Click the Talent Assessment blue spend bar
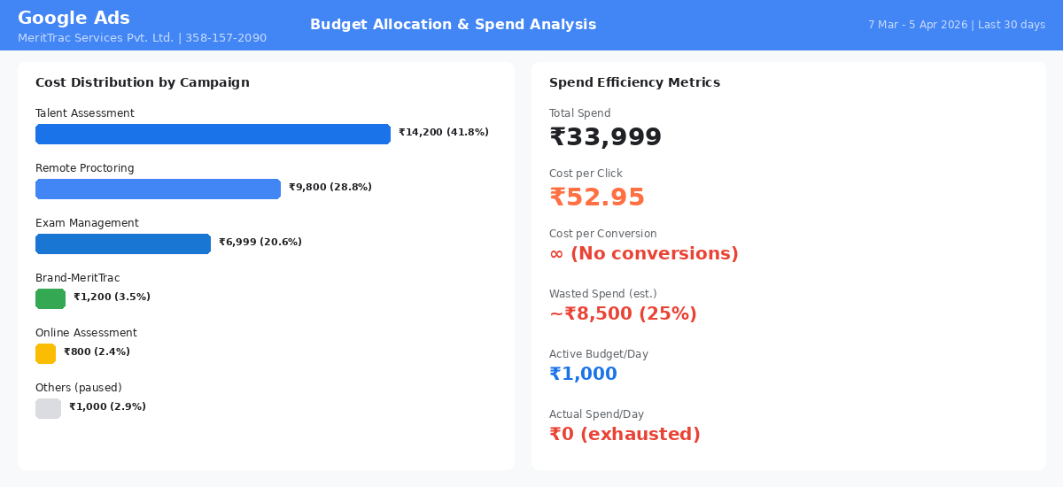 pyautogui.click(x=213, y=134)
